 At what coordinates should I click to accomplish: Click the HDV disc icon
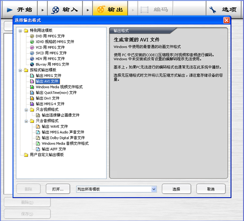point(32,59)
